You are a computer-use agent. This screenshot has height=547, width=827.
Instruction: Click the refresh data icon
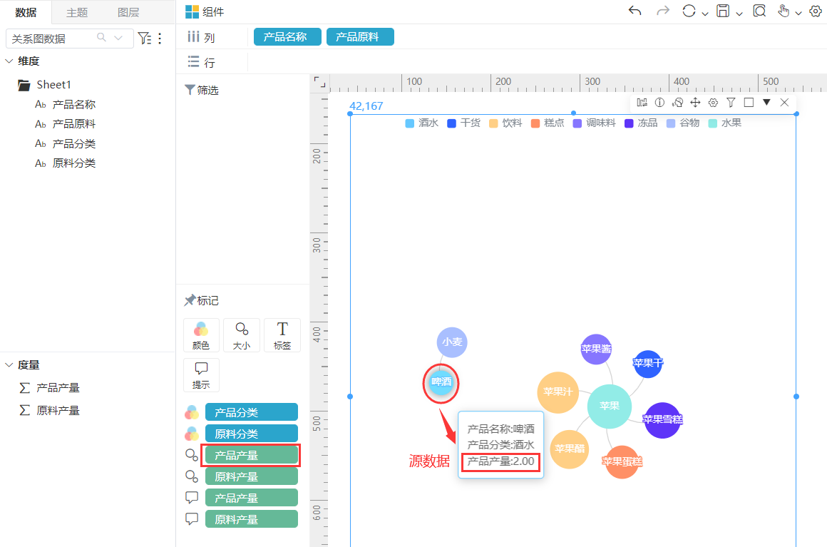689,11
